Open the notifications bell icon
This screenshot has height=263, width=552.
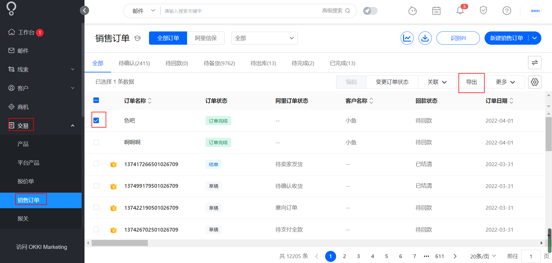coord(460,11)
